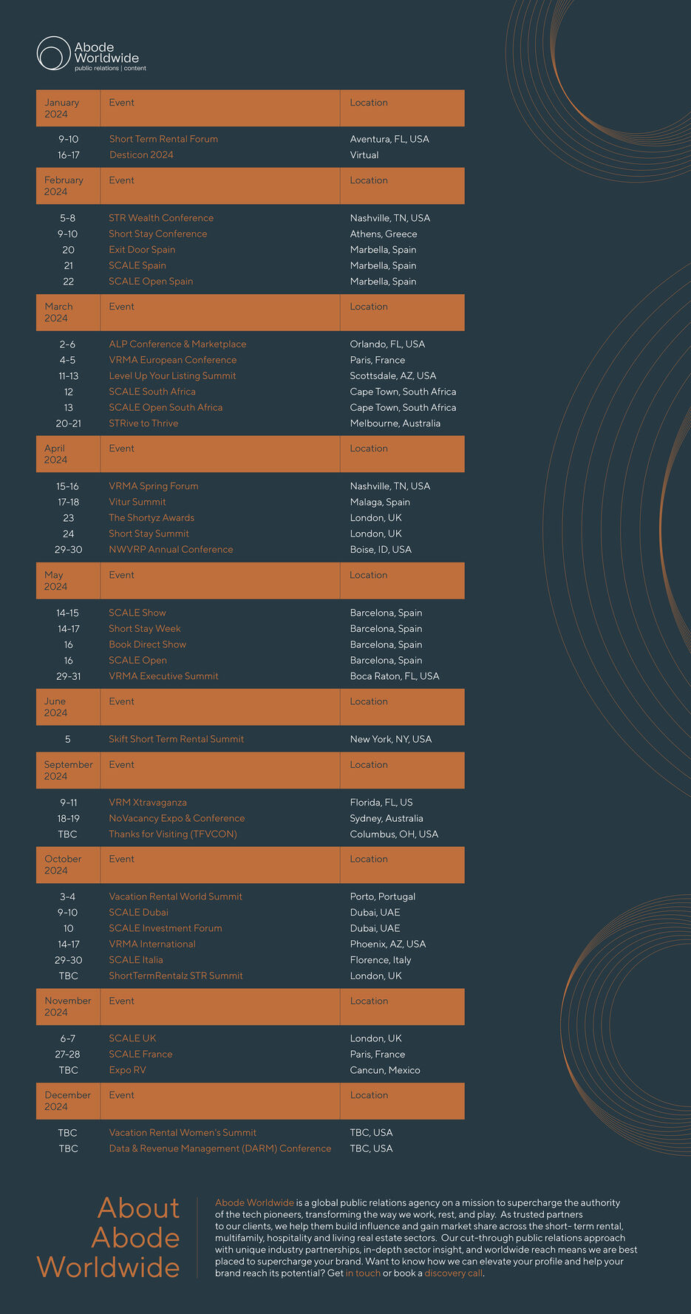The height and width of the screenshot is (1314, 691).
Task: Open SCALE Open South Africa link
Action: tap(166, 408)
